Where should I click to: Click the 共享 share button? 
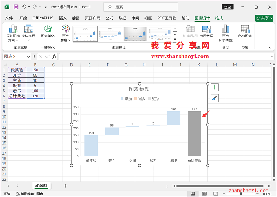pyautogui.click(x=264, y=18)
